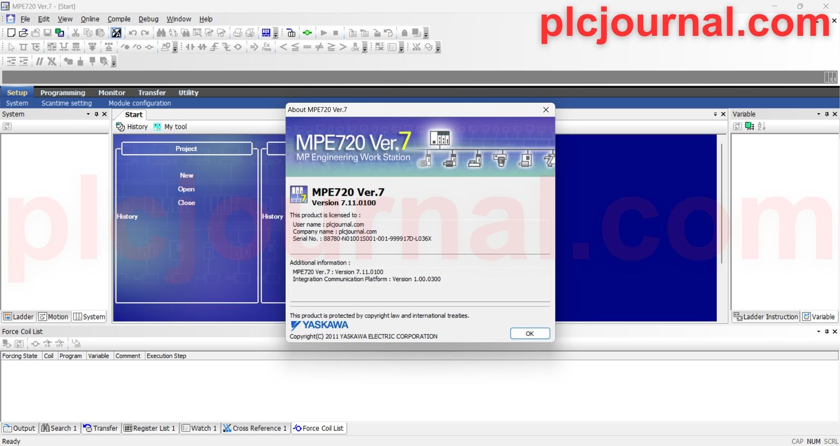Click the Forcing State column header

click(20, 356)
